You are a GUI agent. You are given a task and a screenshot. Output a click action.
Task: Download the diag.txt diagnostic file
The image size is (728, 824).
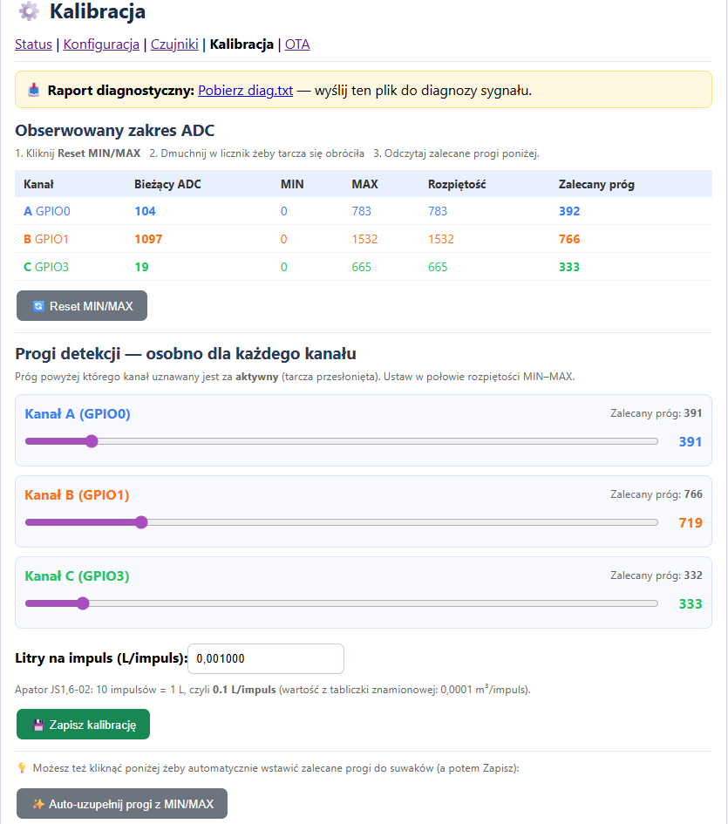point(245,90)
